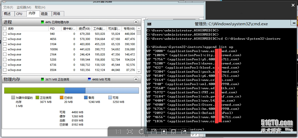Click the light blue free segment of memory bar
The width and height of the screenshot is (298, 138).
click(112, 91)
